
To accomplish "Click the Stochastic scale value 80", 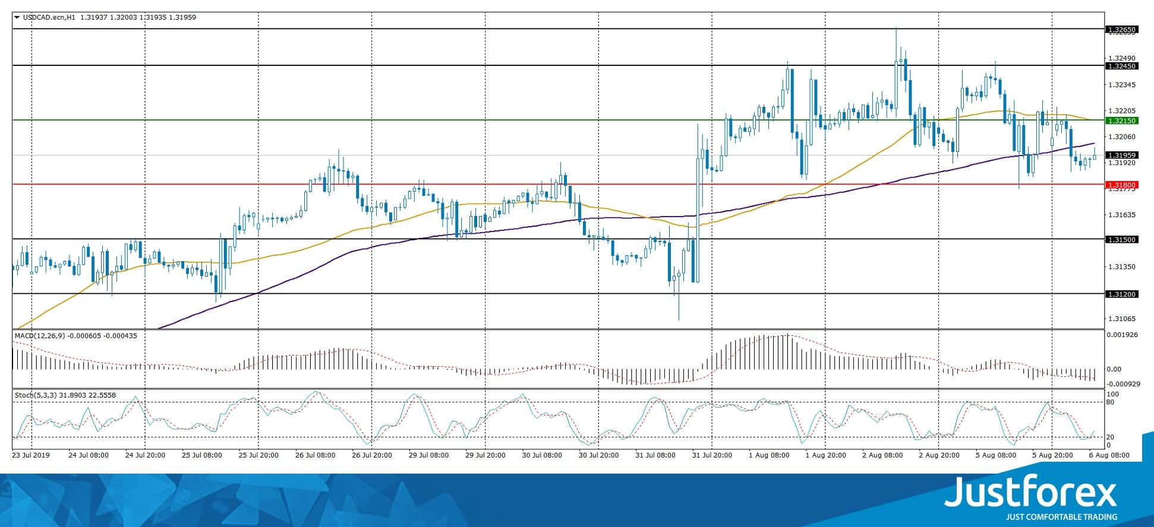I will (1111, 402).
